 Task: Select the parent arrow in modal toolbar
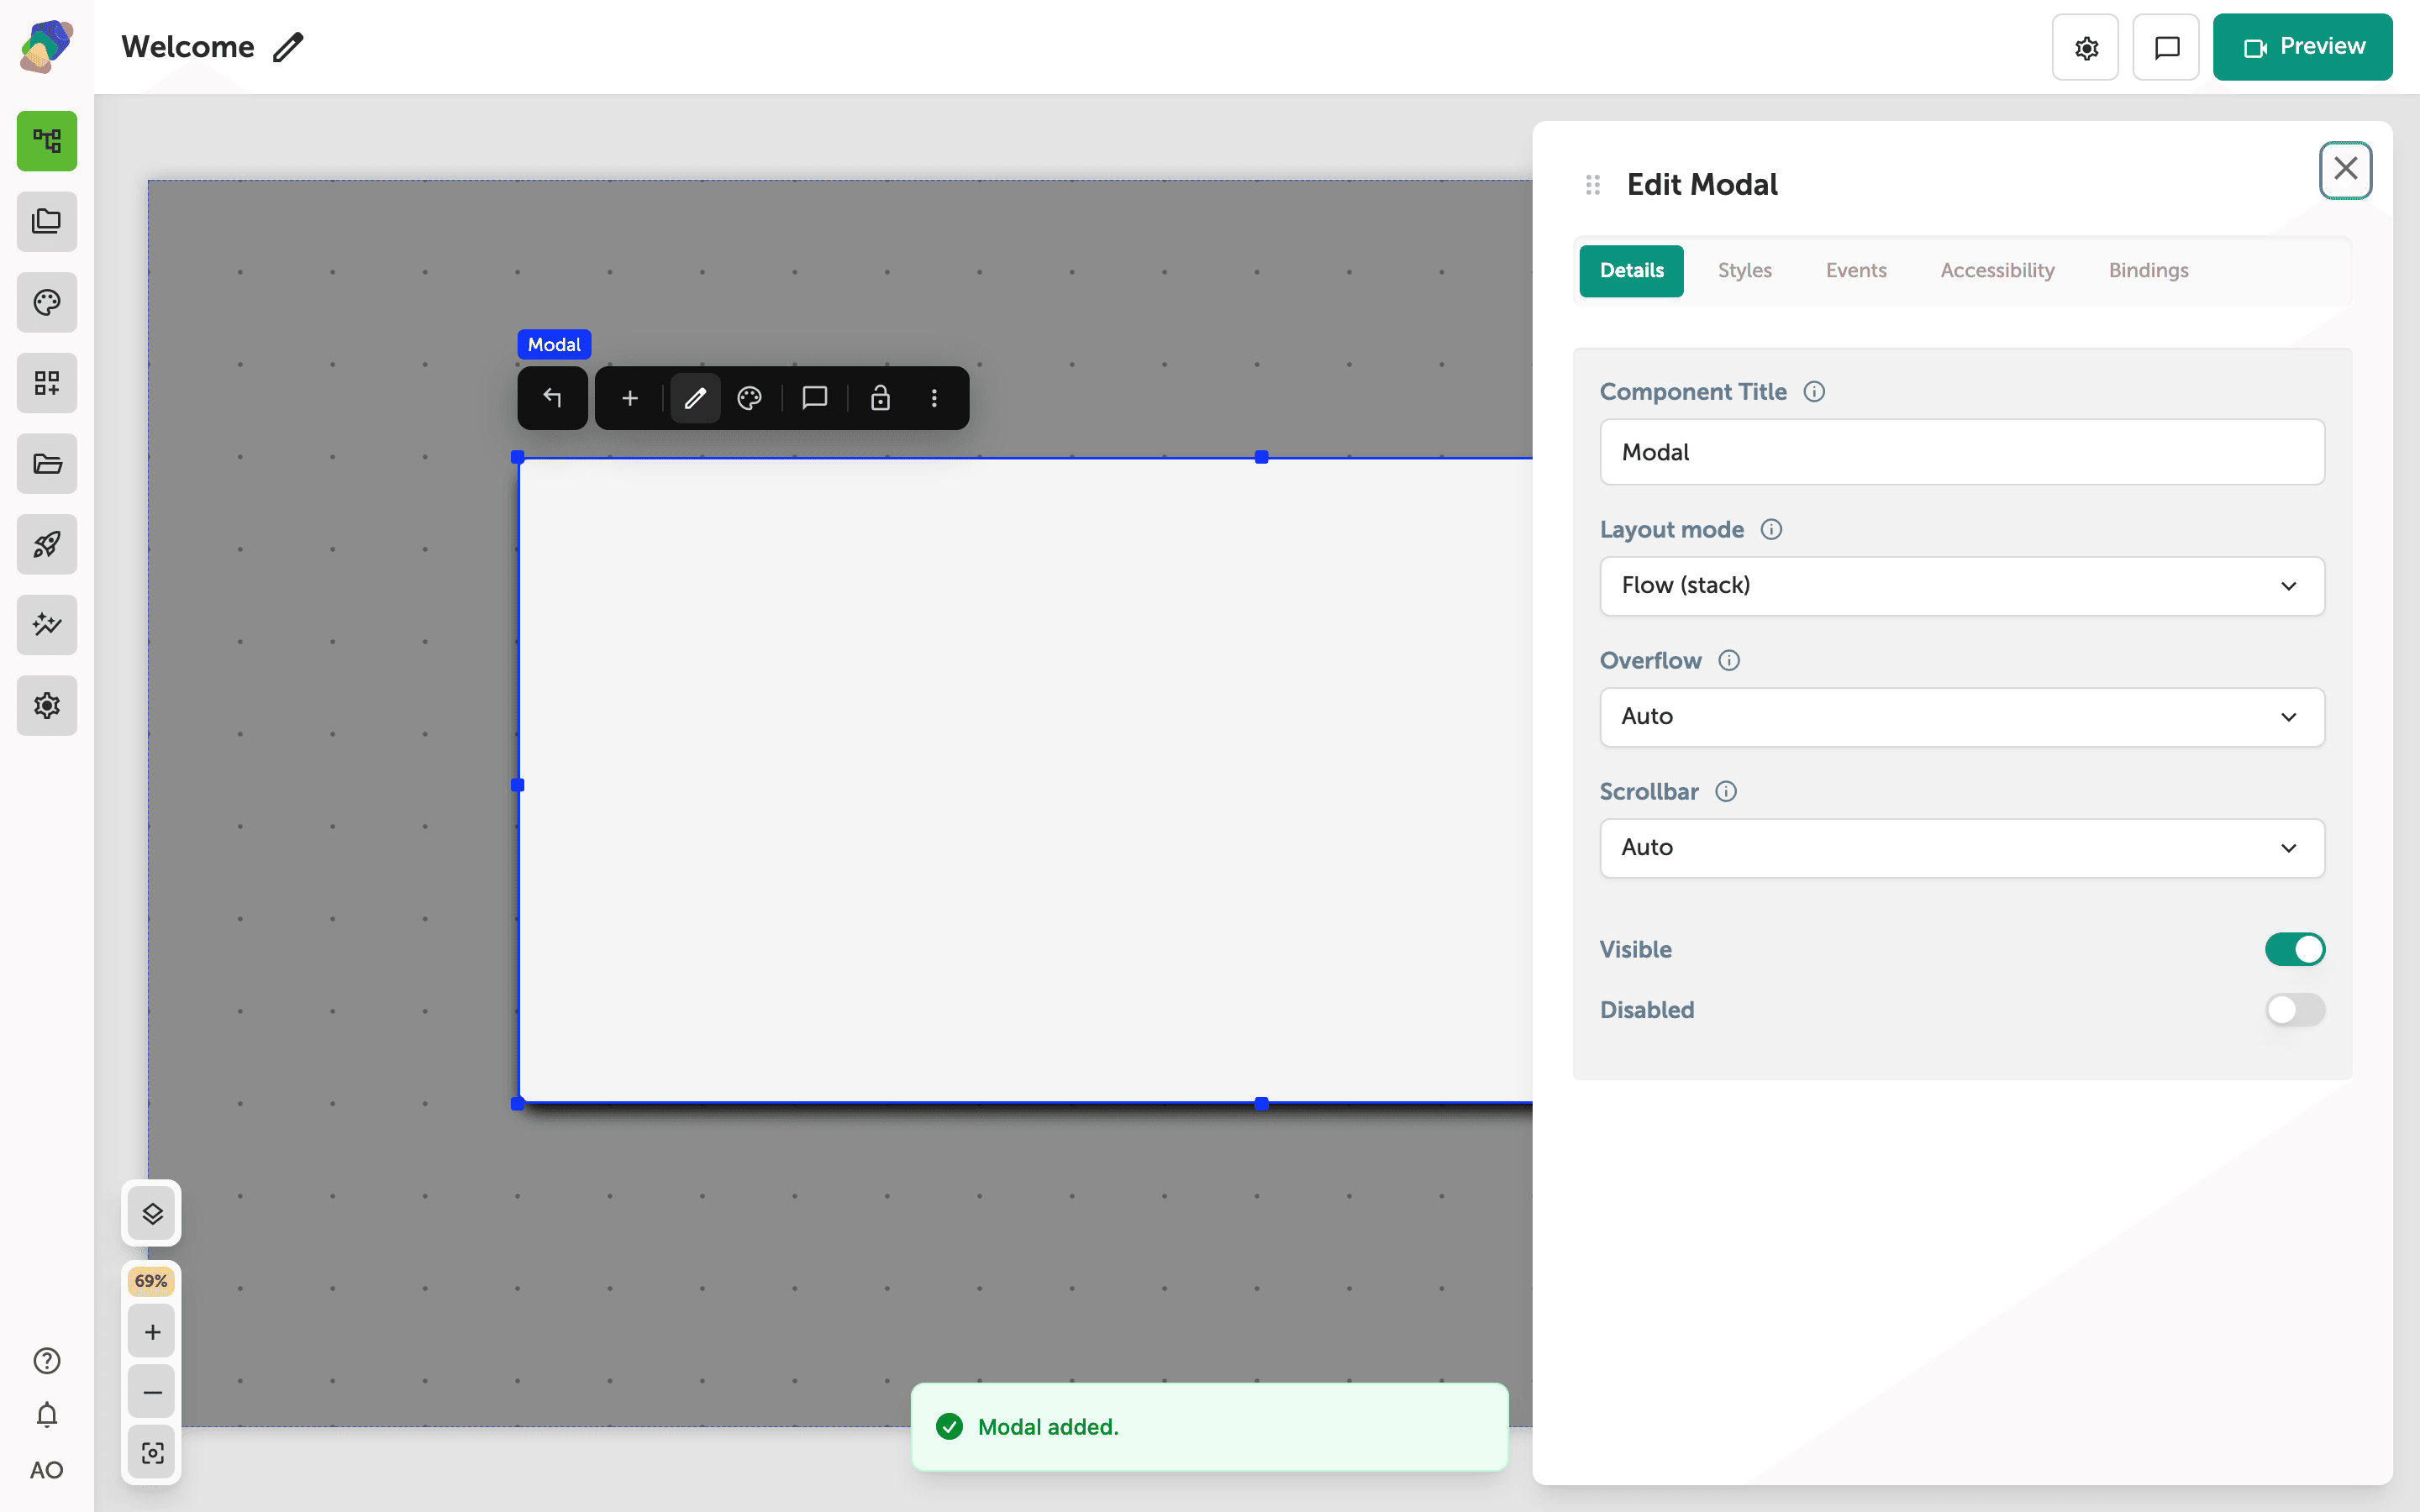click(552, 398)
